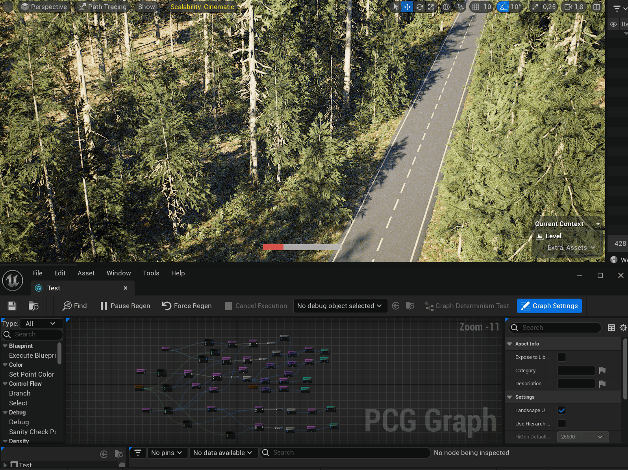The image size is (628, 470).
Task: Open the viewport hamburger menu
Action: [x=8, y=7]
